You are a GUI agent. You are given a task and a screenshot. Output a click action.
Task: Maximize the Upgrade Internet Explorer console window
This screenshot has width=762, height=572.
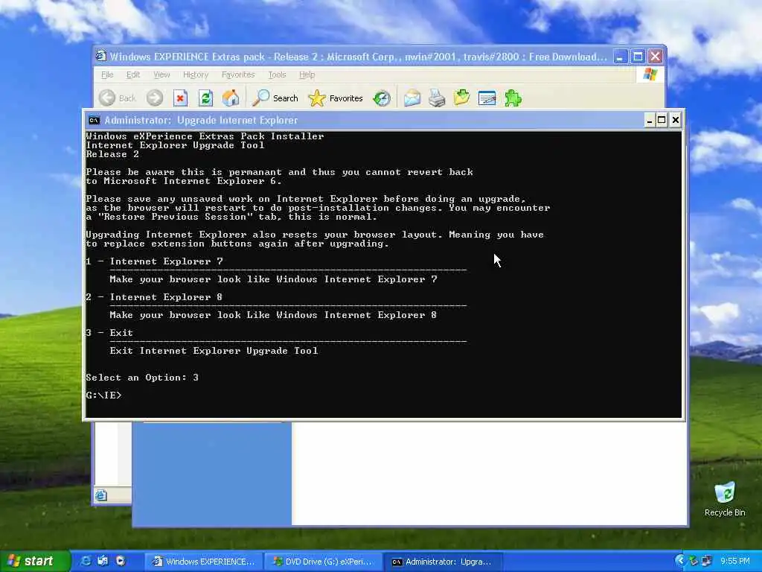(662, 120)
